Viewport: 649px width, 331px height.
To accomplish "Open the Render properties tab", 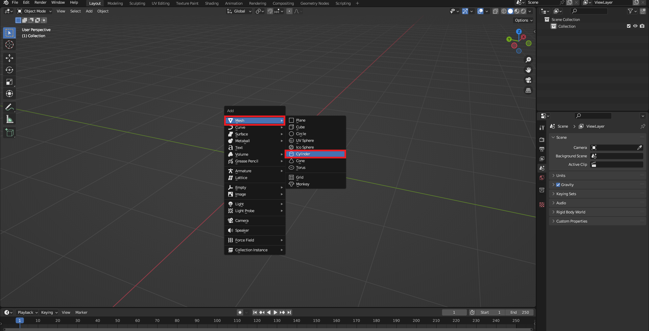I will click(x=542, y=139).
